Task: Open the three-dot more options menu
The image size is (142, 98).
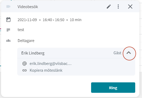Action: tap(118, 7)
